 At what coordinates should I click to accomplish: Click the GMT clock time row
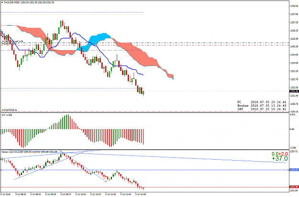(262, 109)
